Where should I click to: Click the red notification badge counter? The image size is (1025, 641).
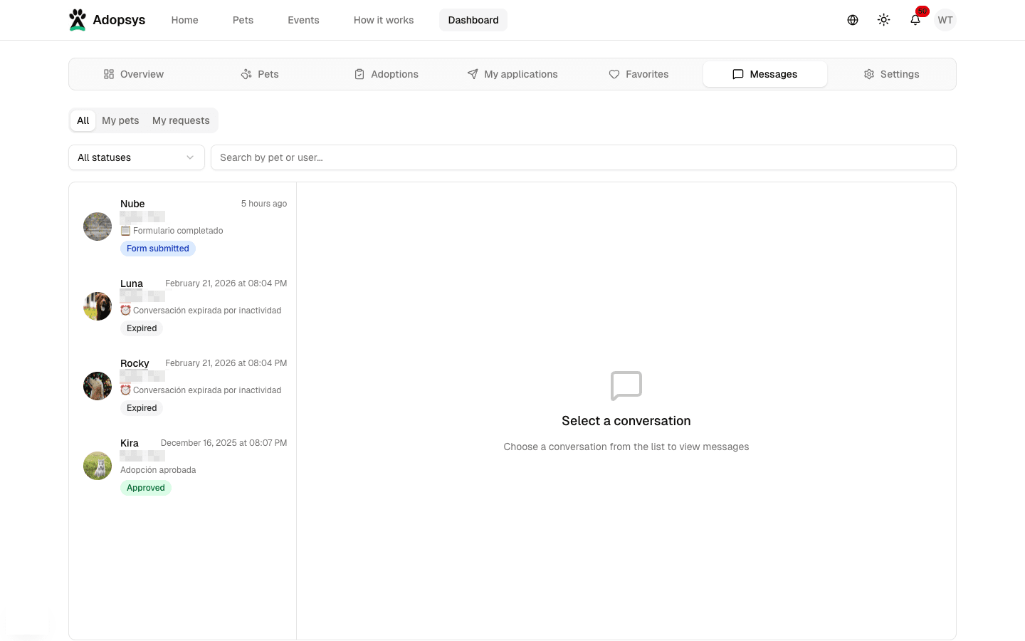click(922, 11)
